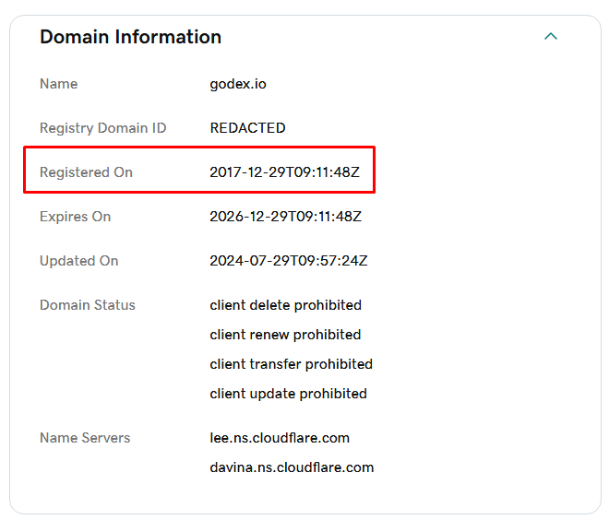Click the client update prohibited status
Viewport: 609px width, 520px height.
288,394
